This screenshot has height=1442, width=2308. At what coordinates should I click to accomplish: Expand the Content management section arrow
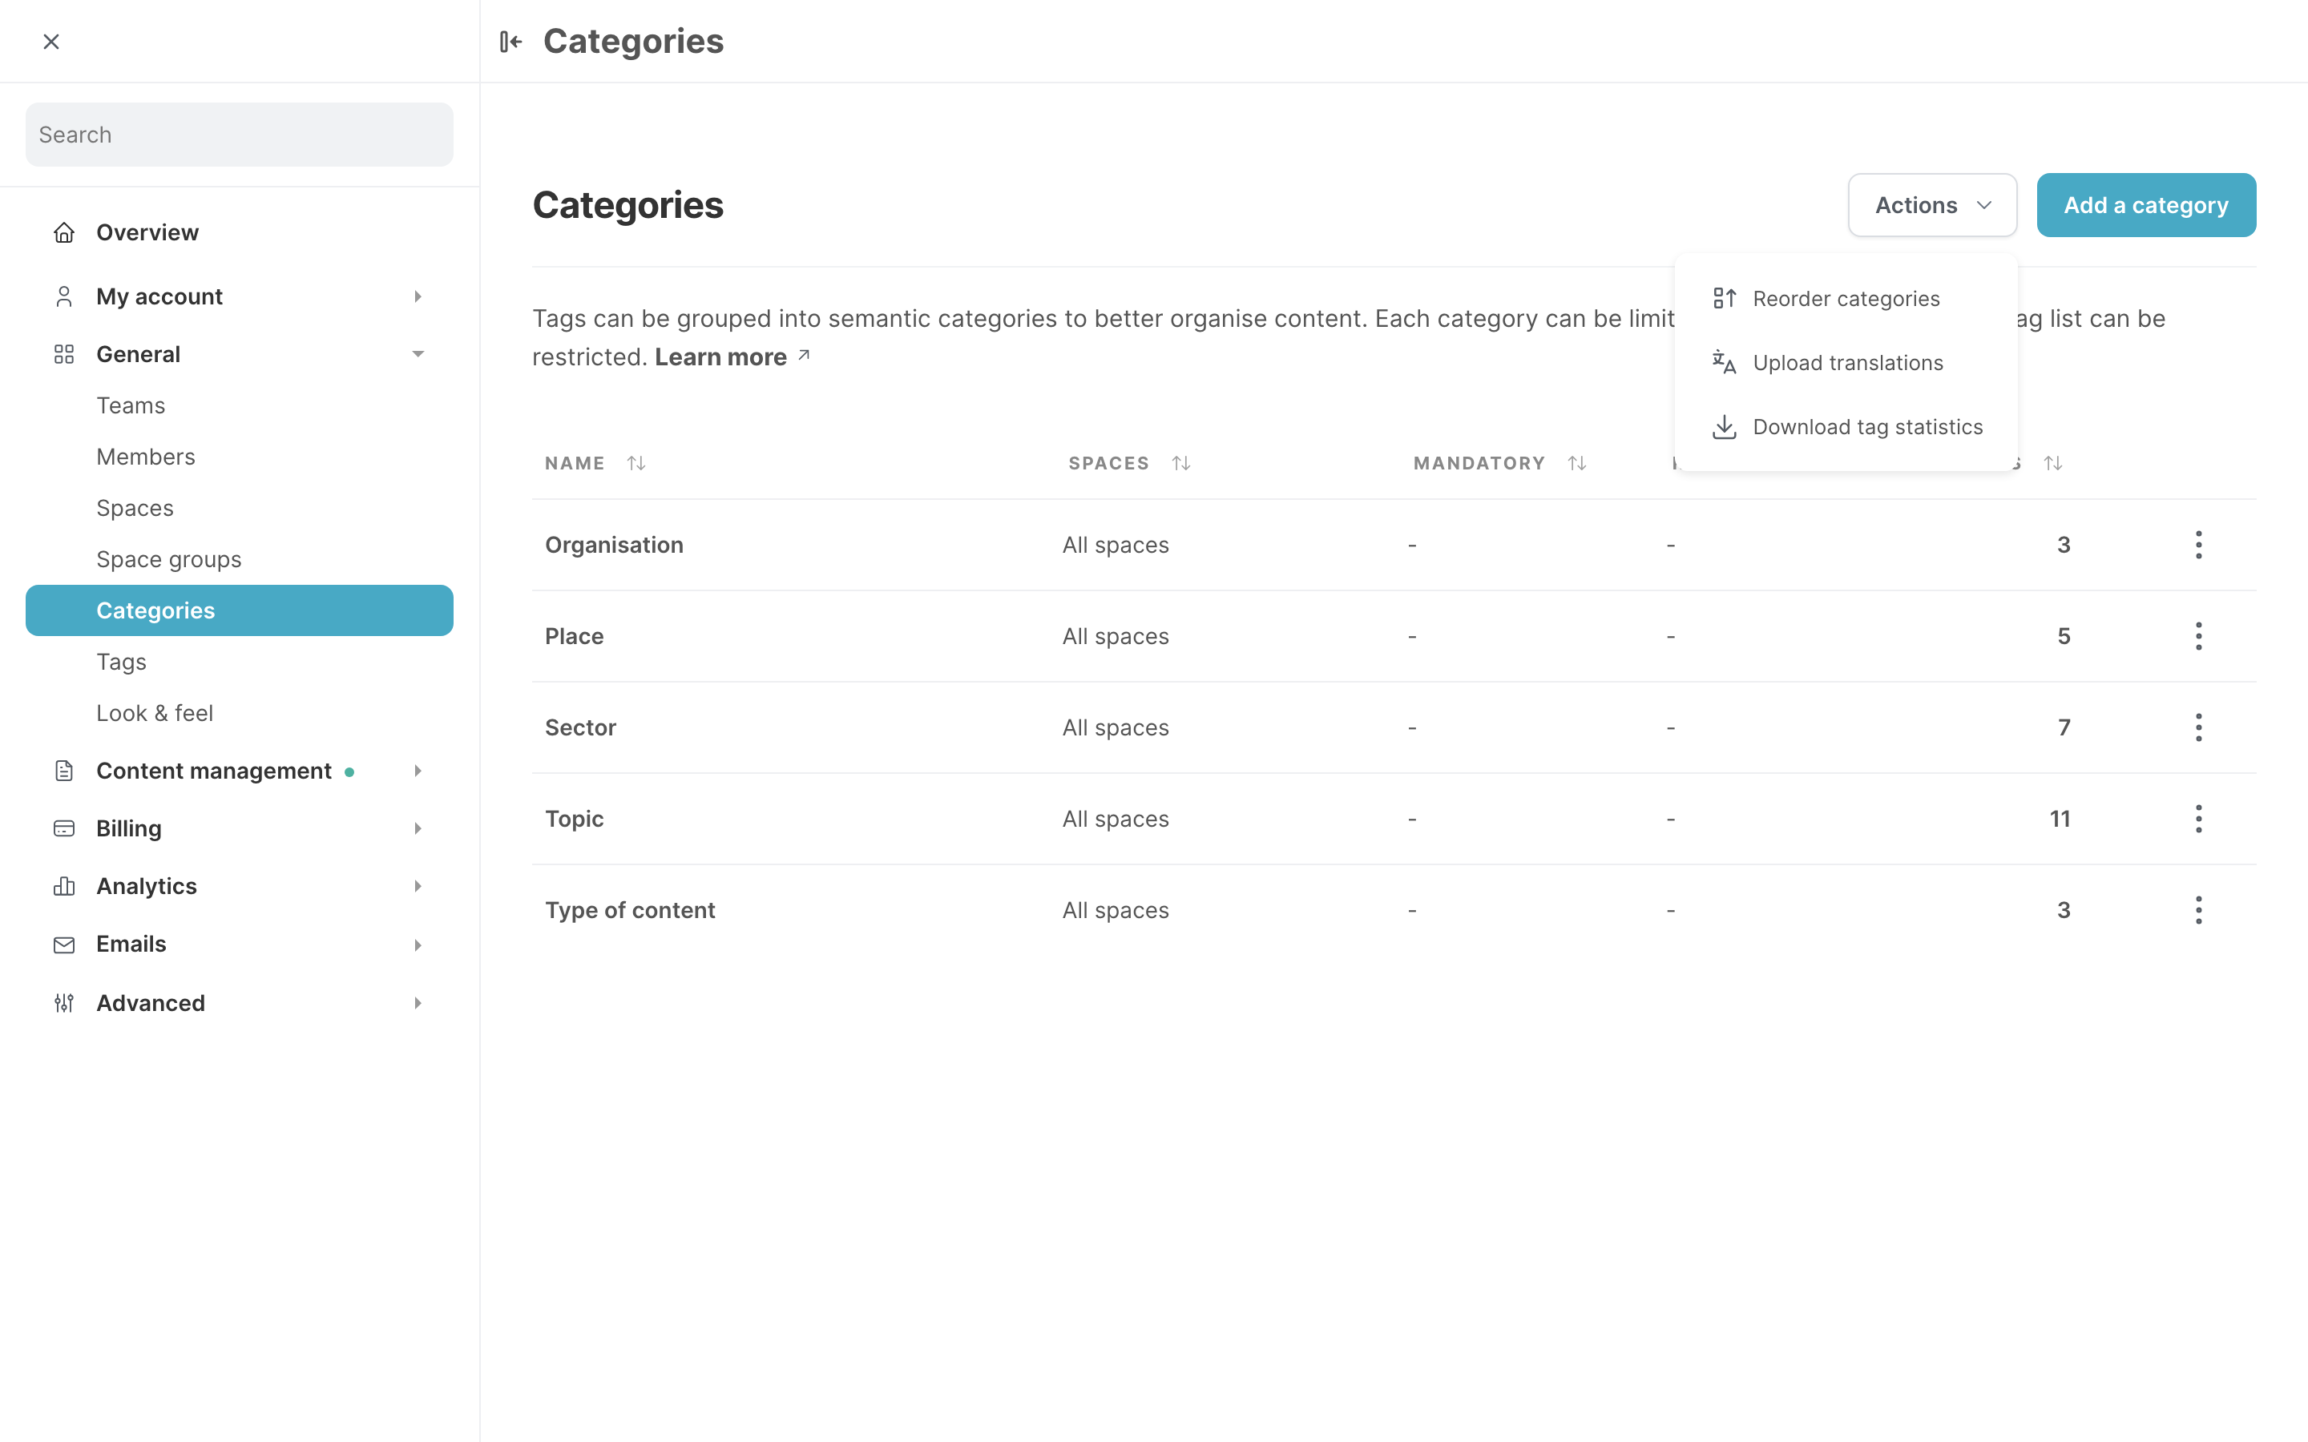click(x=418, y=771)
